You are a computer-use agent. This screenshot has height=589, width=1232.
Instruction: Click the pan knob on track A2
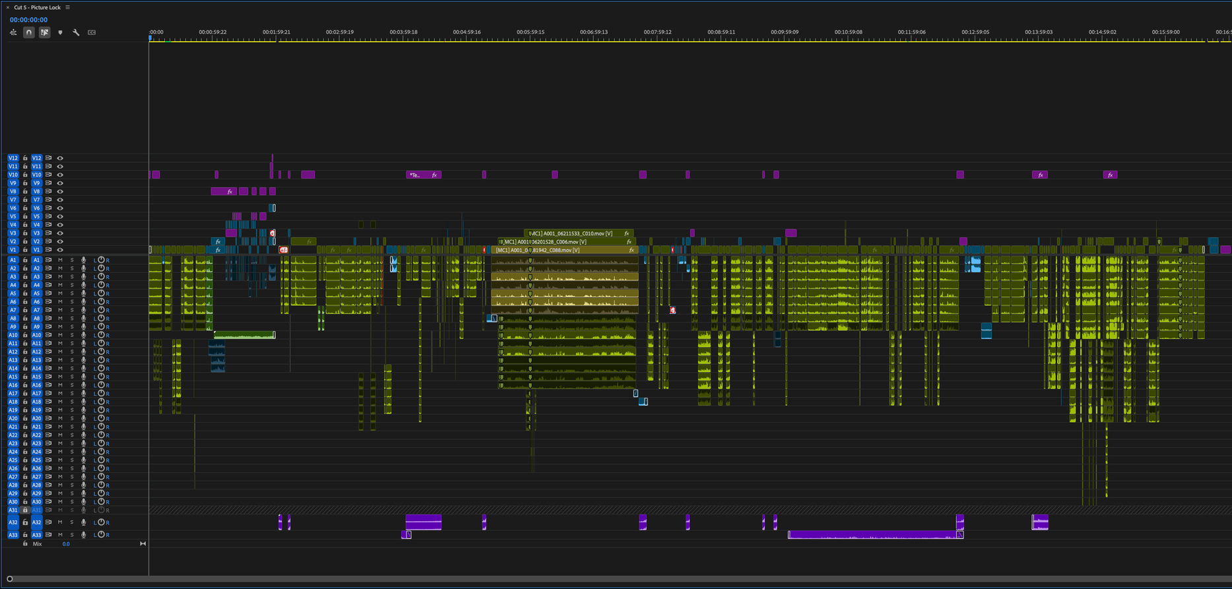101,268
